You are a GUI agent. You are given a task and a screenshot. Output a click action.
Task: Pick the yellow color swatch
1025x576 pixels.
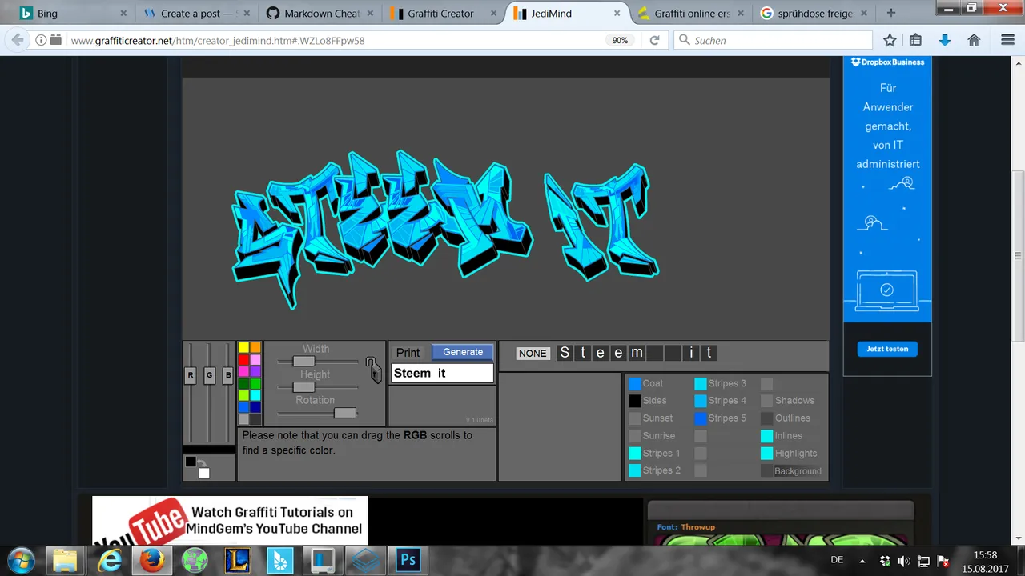(x=243, y=348)
